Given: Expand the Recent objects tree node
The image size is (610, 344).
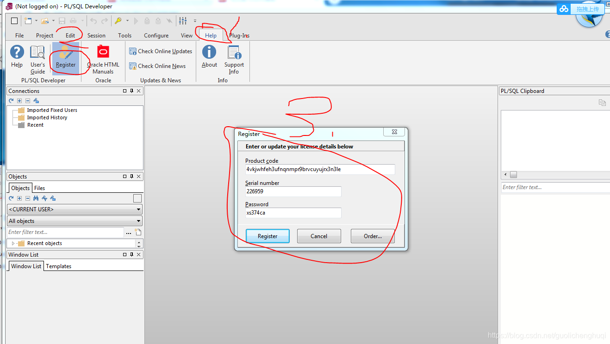Looking at the screenshot, I should point(13,243).
